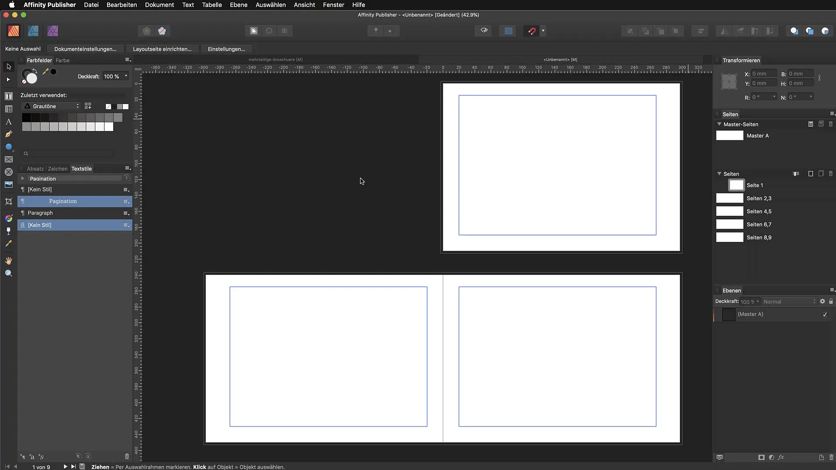The image size is (836, 470).
Task: Expand the Pagination style group triangle
Action: point(23,178)
